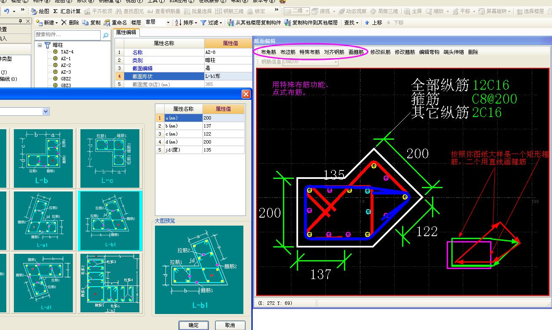552x330 pixels.
Task: Click 局部三维 partial 3D icon
Action: tap(384, 11)
